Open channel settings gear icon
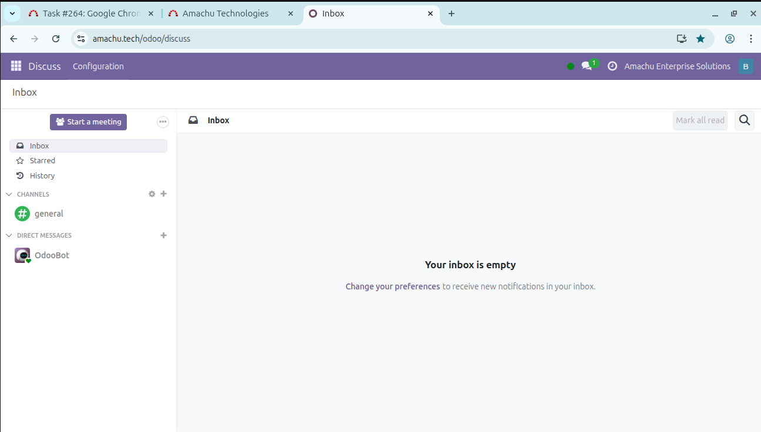This screenshot has width=761, height=432. (152, 194)
